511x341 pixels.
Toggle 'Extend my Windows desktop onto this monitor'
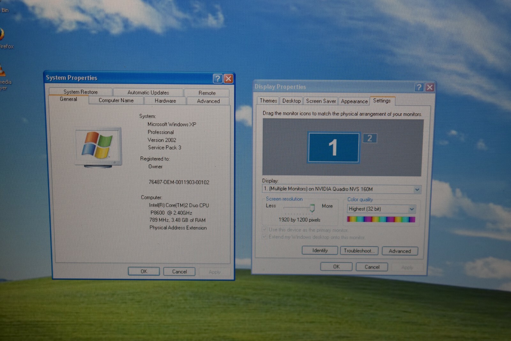coord(264,237)
